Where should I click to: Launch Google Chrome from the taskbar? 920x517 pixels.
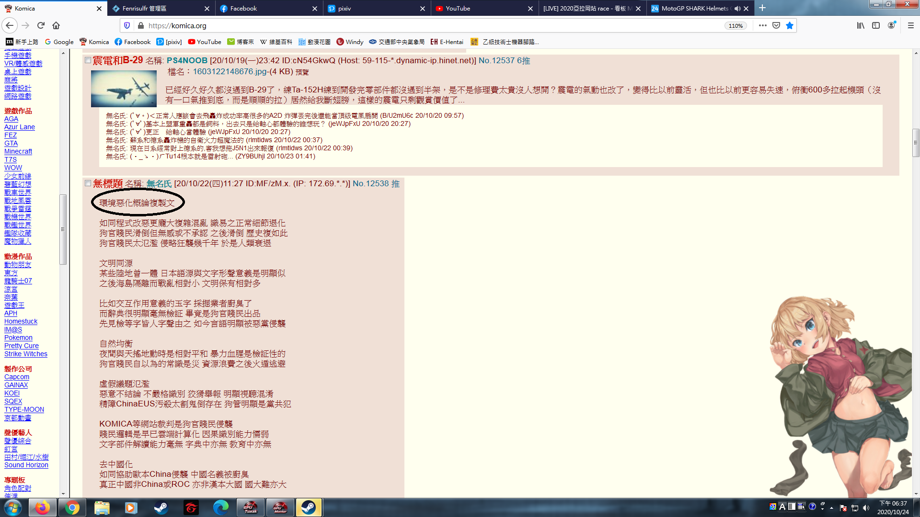(72, 507)
